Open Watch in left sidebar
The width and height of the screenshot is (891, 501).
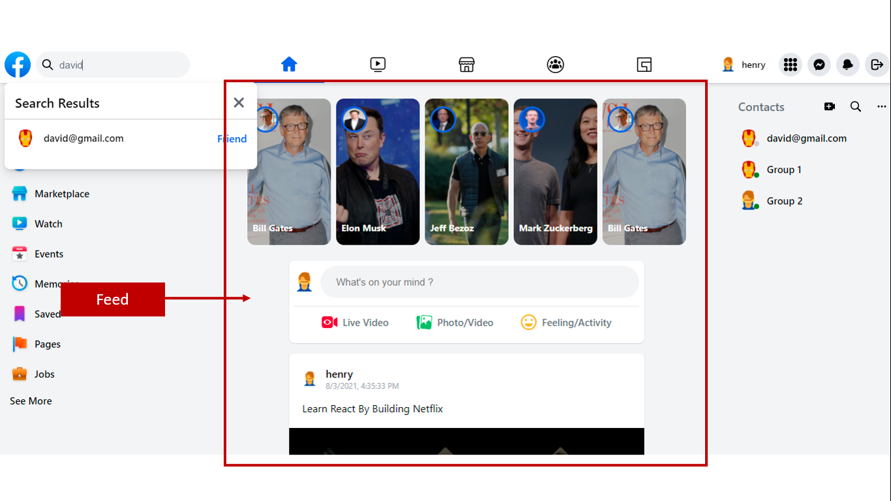48,224
